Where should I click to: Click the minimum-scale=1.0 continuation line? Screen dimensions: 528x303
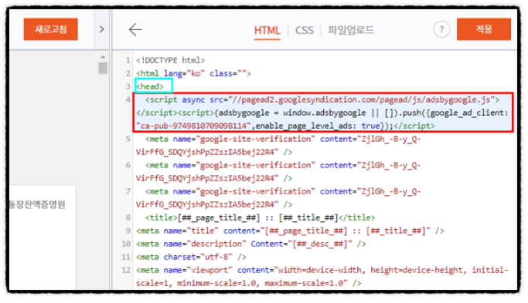click(x=248, y=283)
